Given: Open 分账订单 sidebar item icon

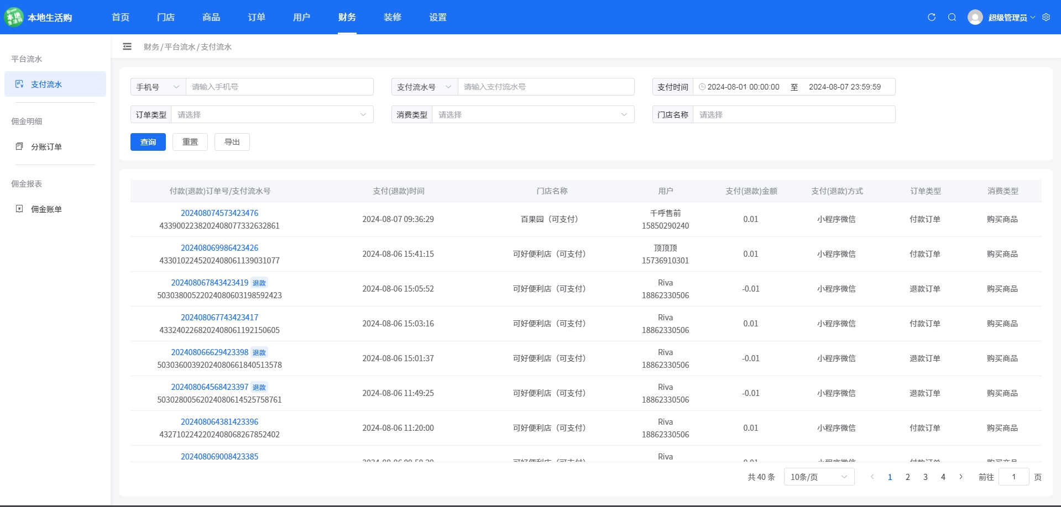Looking at the screenshot, I should coord(19,146).
